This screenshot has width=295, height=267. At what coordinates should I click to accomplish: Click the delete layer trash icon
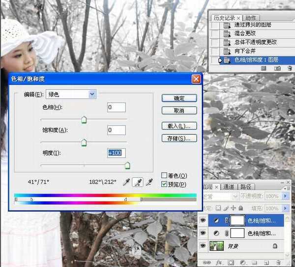click(278, 263)
